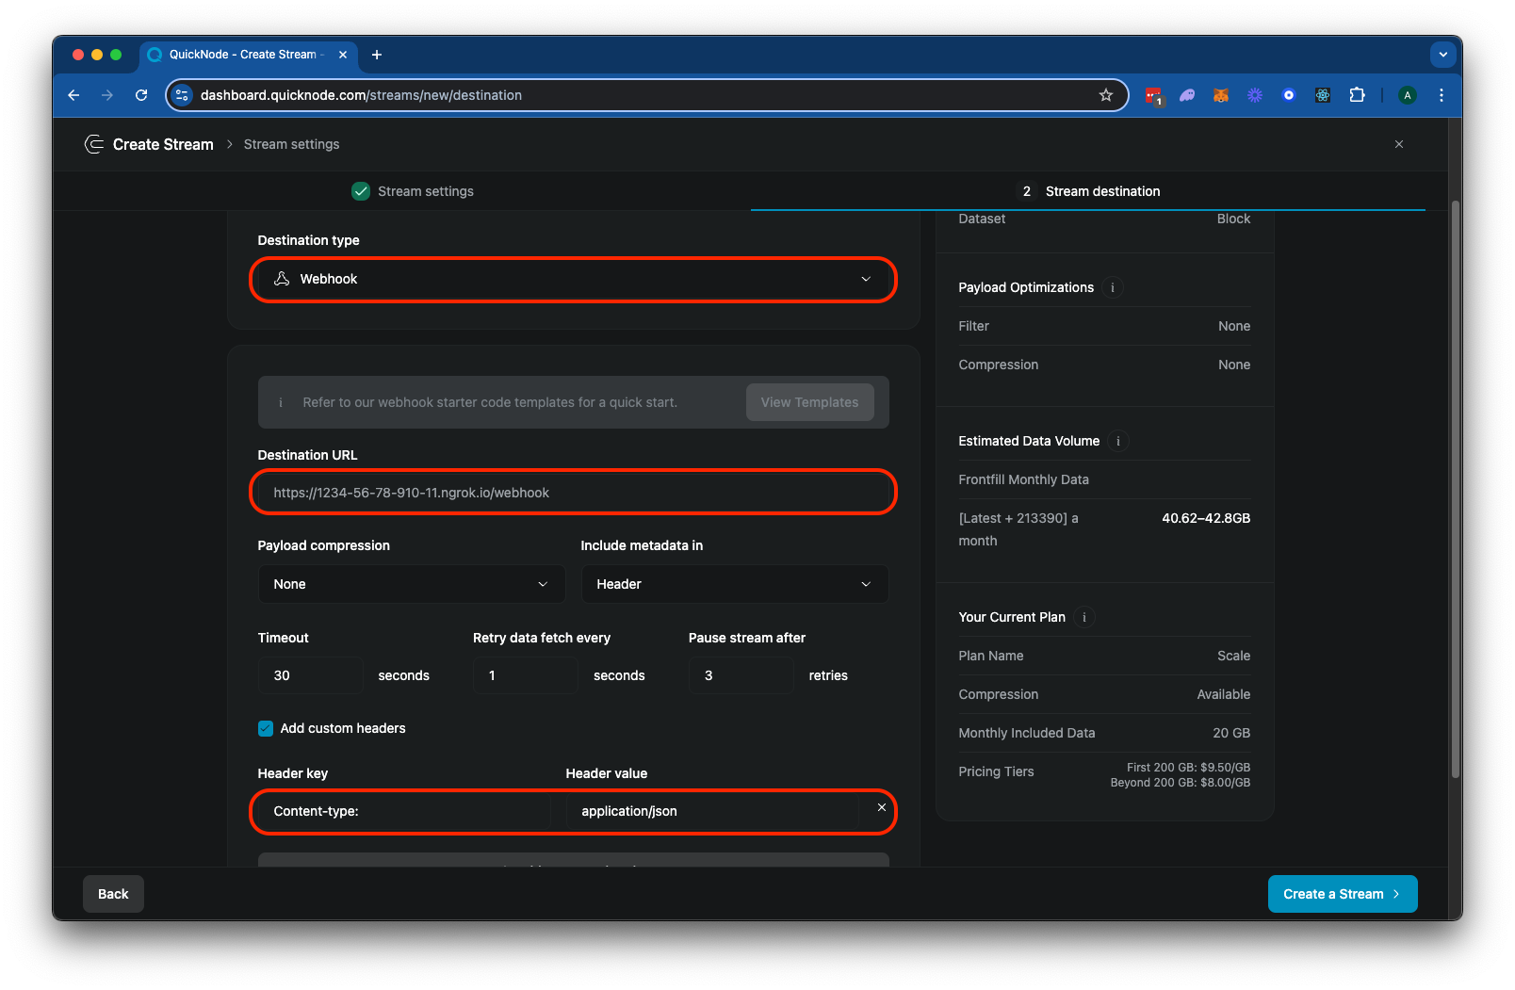
Task: Open the Phantom ghost extension icon
Action: [x=1187, y=95]
